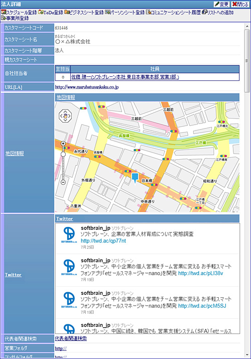Open the twd.ac/pLI38v tweet link
This screenshot has height=359, width=251.
pos(201,273)
